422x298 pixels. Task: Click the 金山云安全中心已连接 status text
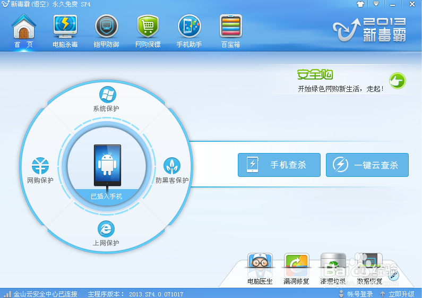[x=46, y=294]
